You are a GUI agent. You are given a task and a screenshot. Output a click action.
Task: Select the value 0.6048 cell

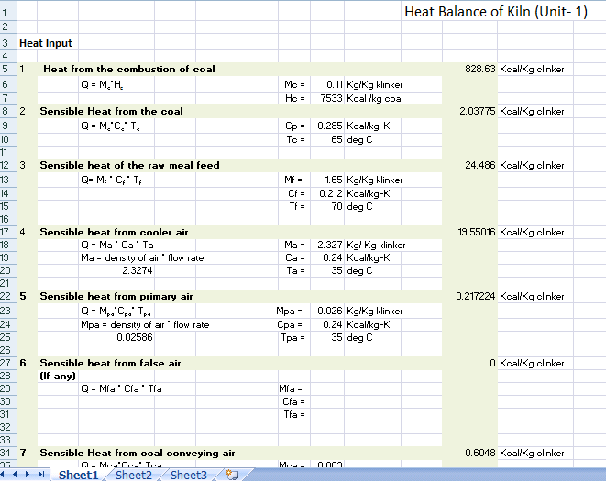pos(479,453)
